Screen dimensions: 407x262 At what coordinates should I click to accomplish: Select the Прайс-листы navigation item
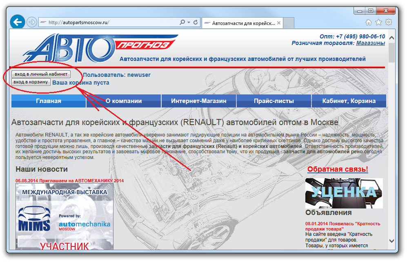[x=274, y=101]
